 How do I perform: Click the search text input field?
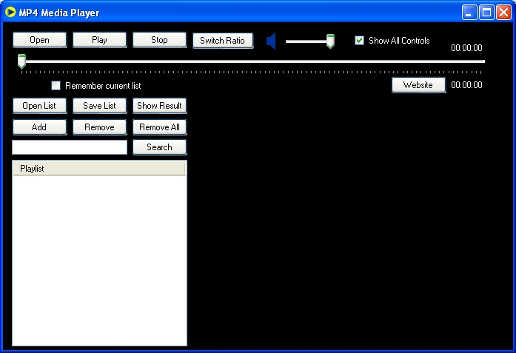(70, 147)
